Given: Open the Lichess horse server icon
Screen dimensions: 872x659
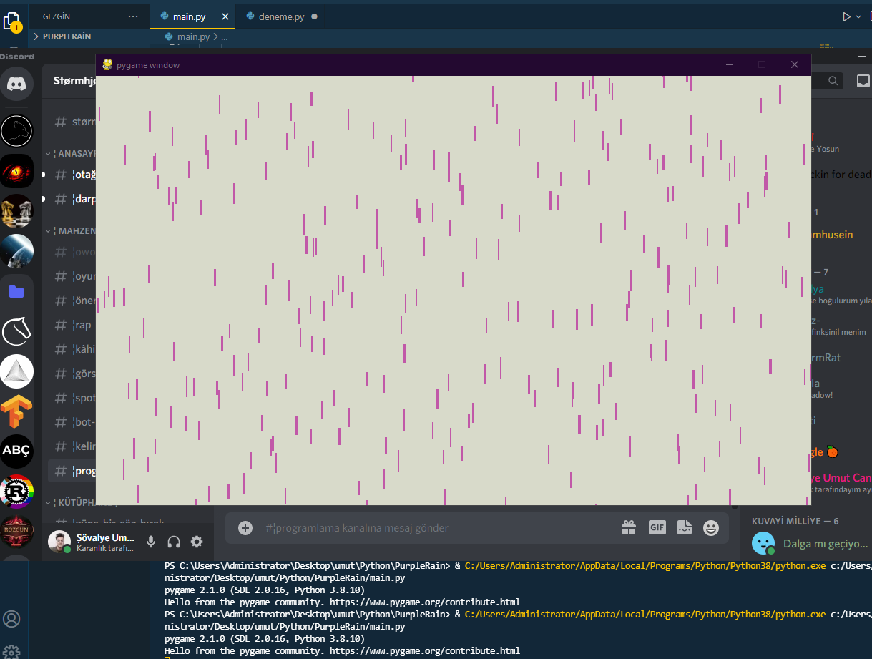Looking at the screenshot, I should [16, 331].
